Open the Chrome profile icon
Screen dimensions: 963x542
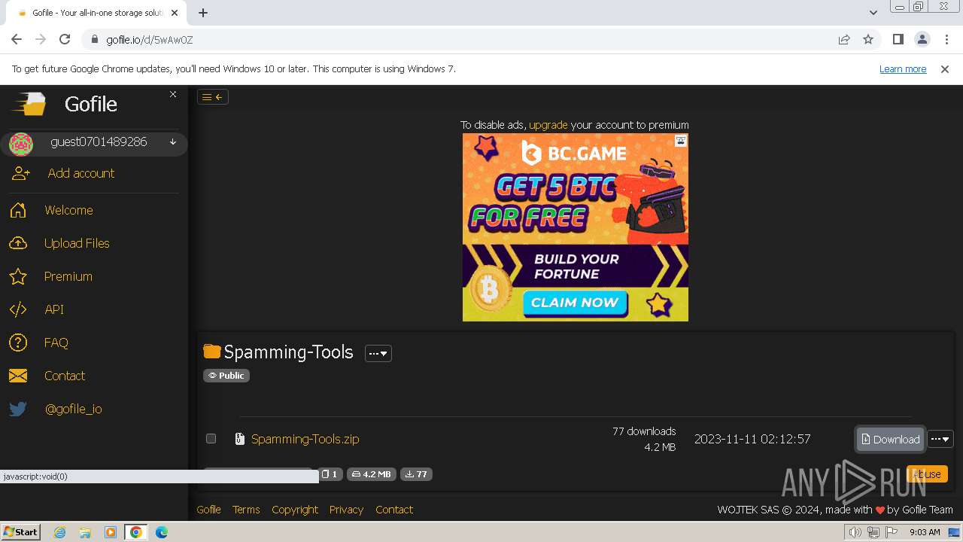click(922, 39)
